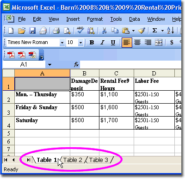The width and height of the screenshot is (185, 180).
Task: Run the Spelling check icon
Action: pos(80,30)
